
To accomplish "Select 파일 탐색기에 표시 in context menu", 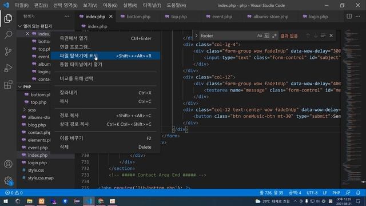I will click(x=105, y=56).
